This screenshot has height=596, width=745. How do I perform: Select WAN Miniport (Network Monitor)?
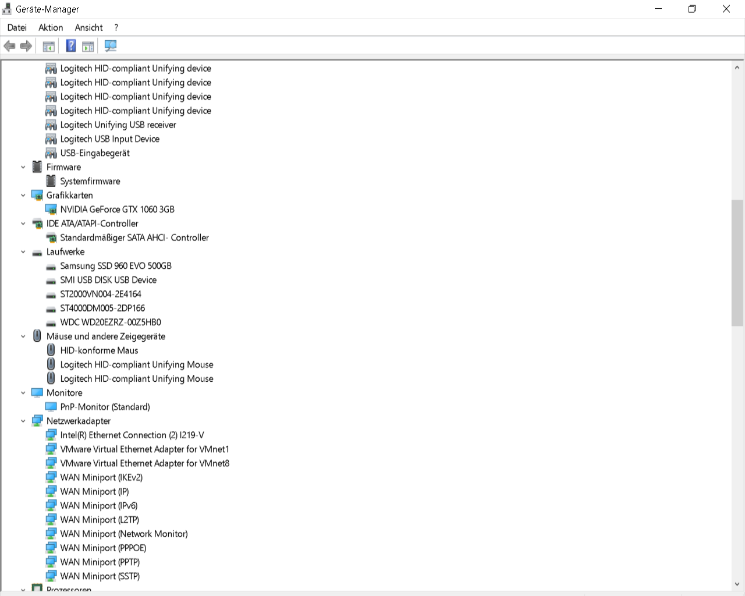(x=124, y=534)
